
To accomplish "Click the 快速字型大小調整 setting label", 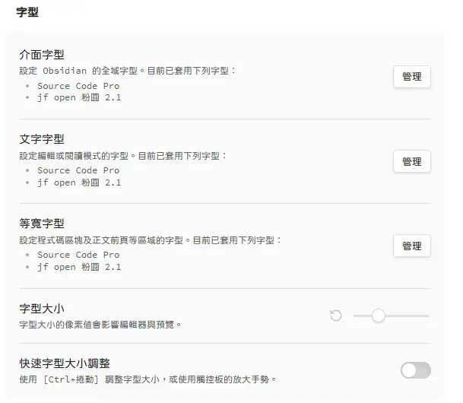I will [x=65, y=363].
